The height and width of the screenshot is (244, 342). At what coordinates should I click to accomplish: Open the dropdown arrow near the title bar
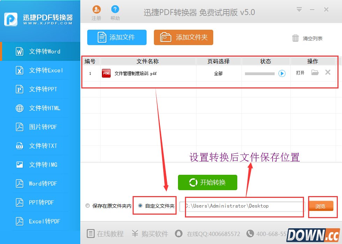(300, 10)
